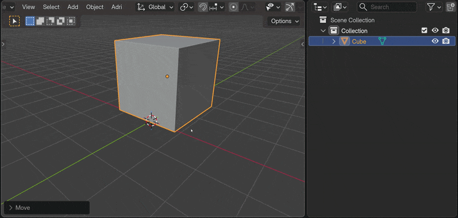This screenshot has width=458, height=218.
Task: Select the Cube label in Outliner
Action: 359,41
